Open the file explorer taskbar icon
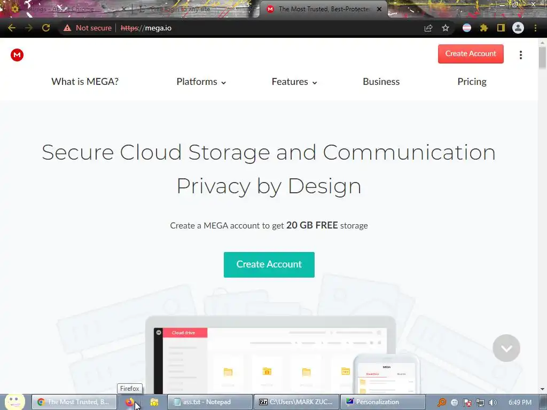This screenshot has height=410, width=547. click(x=154, y=402)
